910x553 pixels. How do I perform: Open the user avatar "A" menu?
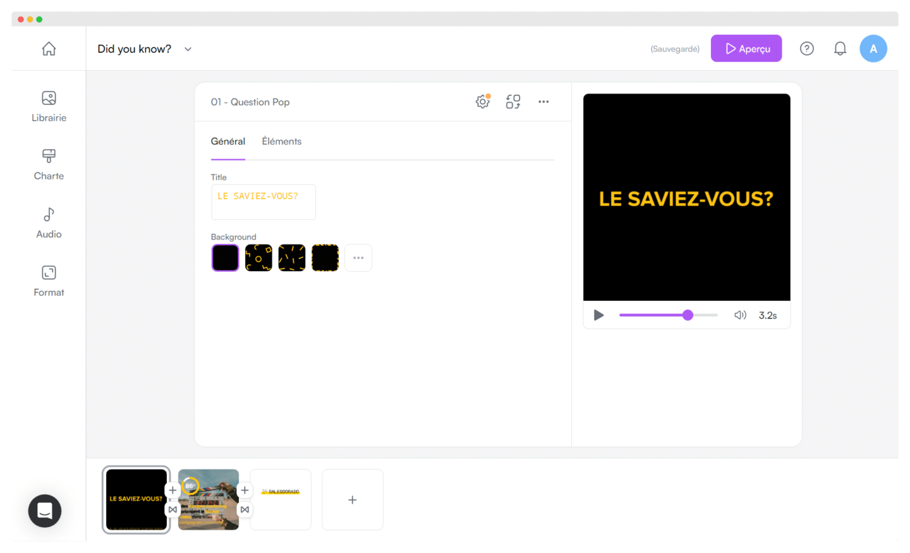tap(873, 49)
